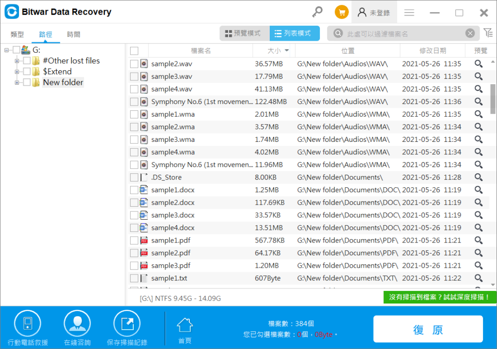The image size is (497, 349).
Task: Click the save scan record icon
Action: 127,324
